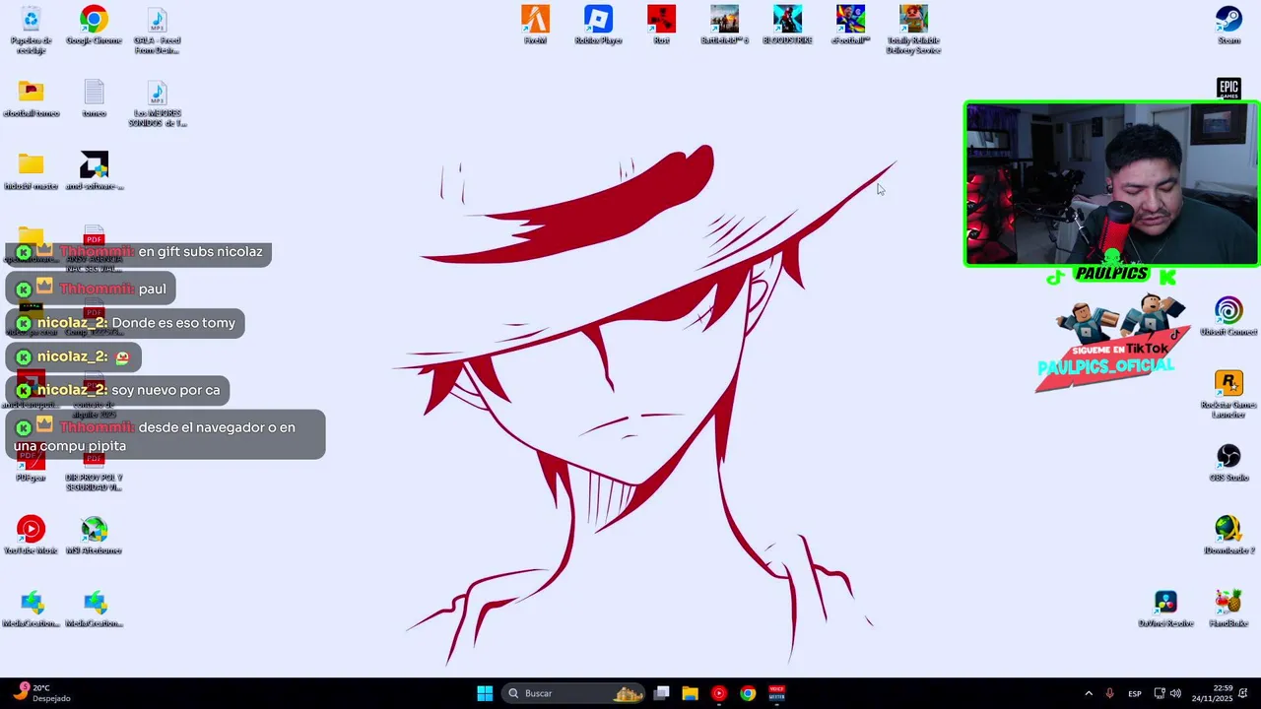Open the Voicemeeter taskbar app
This screenshot has height=709, width=1261.
776,693
